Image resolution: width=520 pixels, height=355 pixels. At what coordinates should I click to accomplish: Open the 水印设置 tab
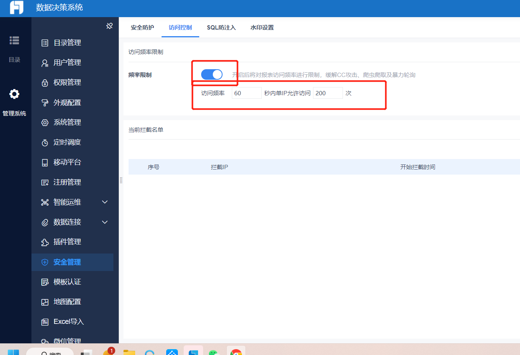coord(262,28)
